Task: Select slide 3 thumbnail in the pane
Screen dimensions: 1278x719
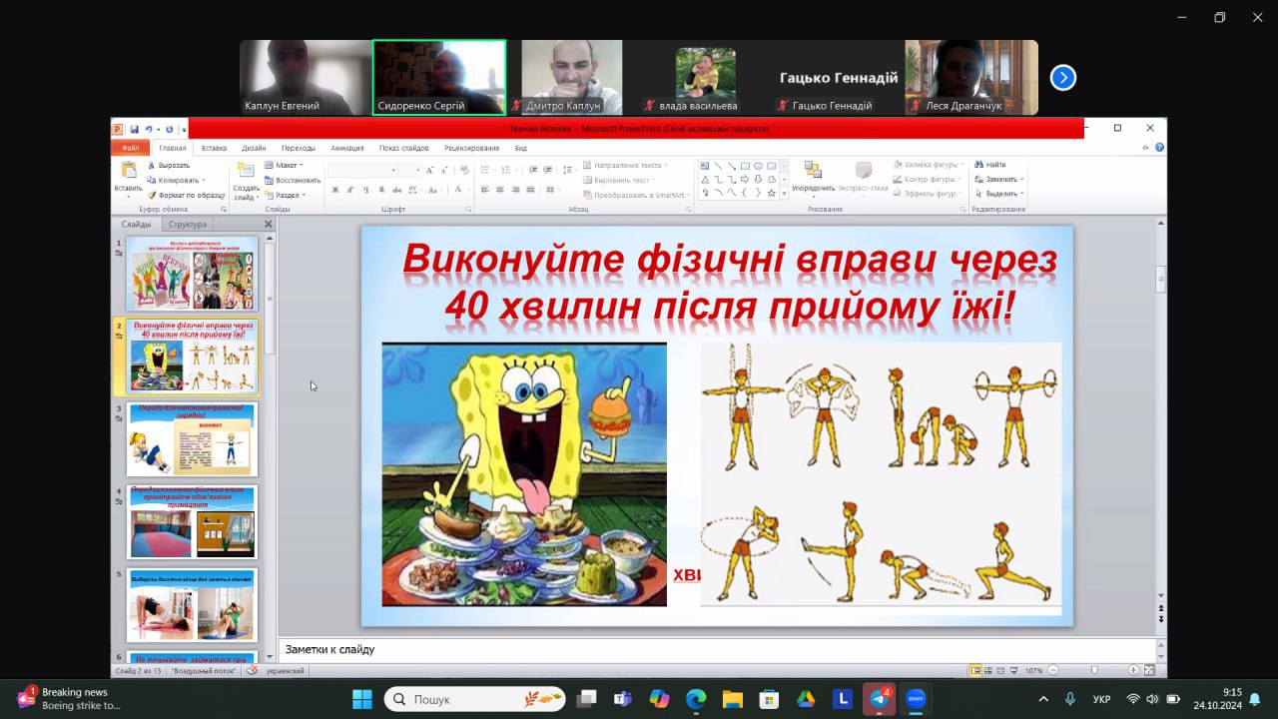Action: (x=192, y=439)
